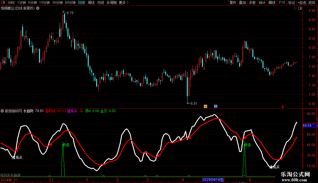Open the 画线 drawing tools
The image size is (318, 183).
pos(272,3)
